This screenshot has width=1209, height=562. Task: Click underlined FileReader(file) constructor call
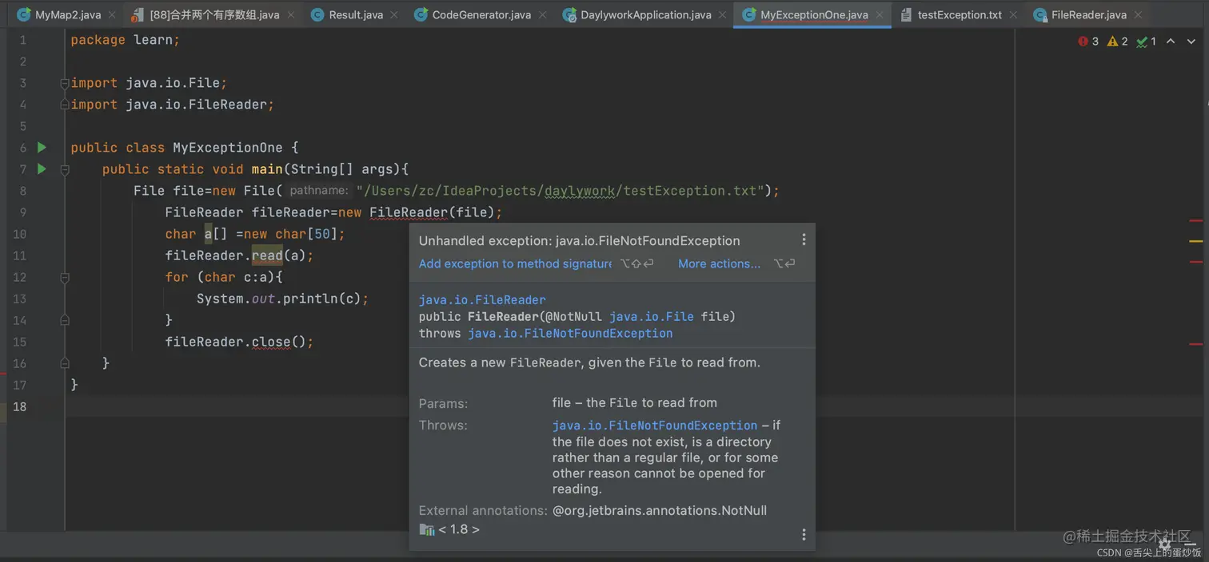(435, 212)
